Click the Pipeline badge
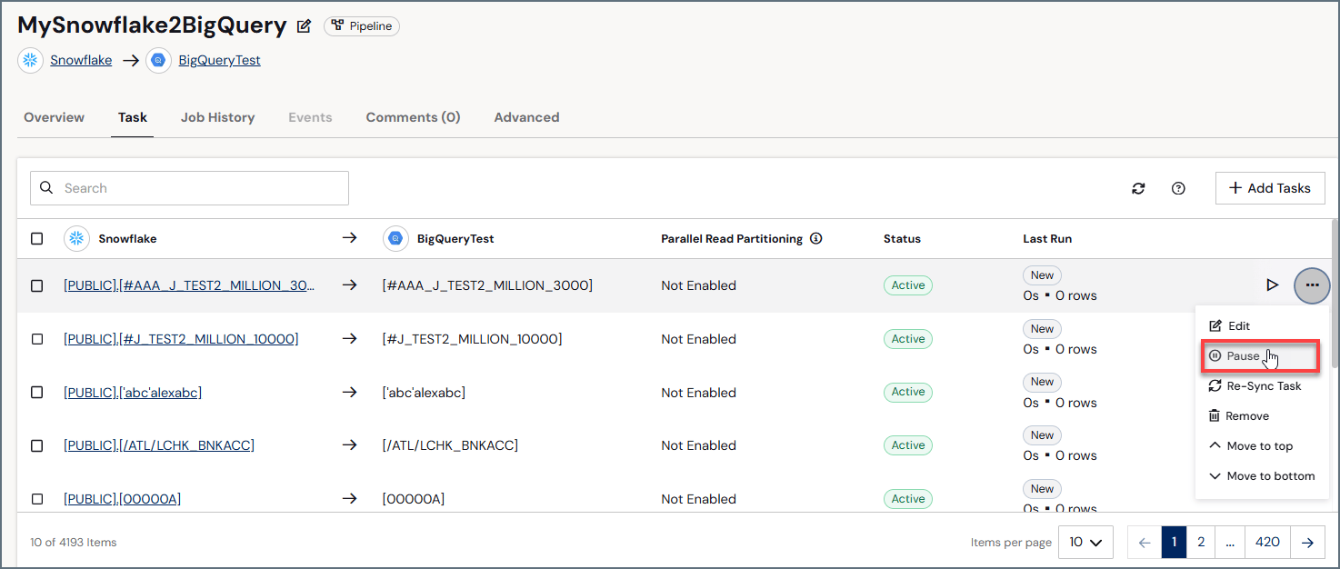The width and height of the screenshot is (1340, 569). [x=362, y=26]
